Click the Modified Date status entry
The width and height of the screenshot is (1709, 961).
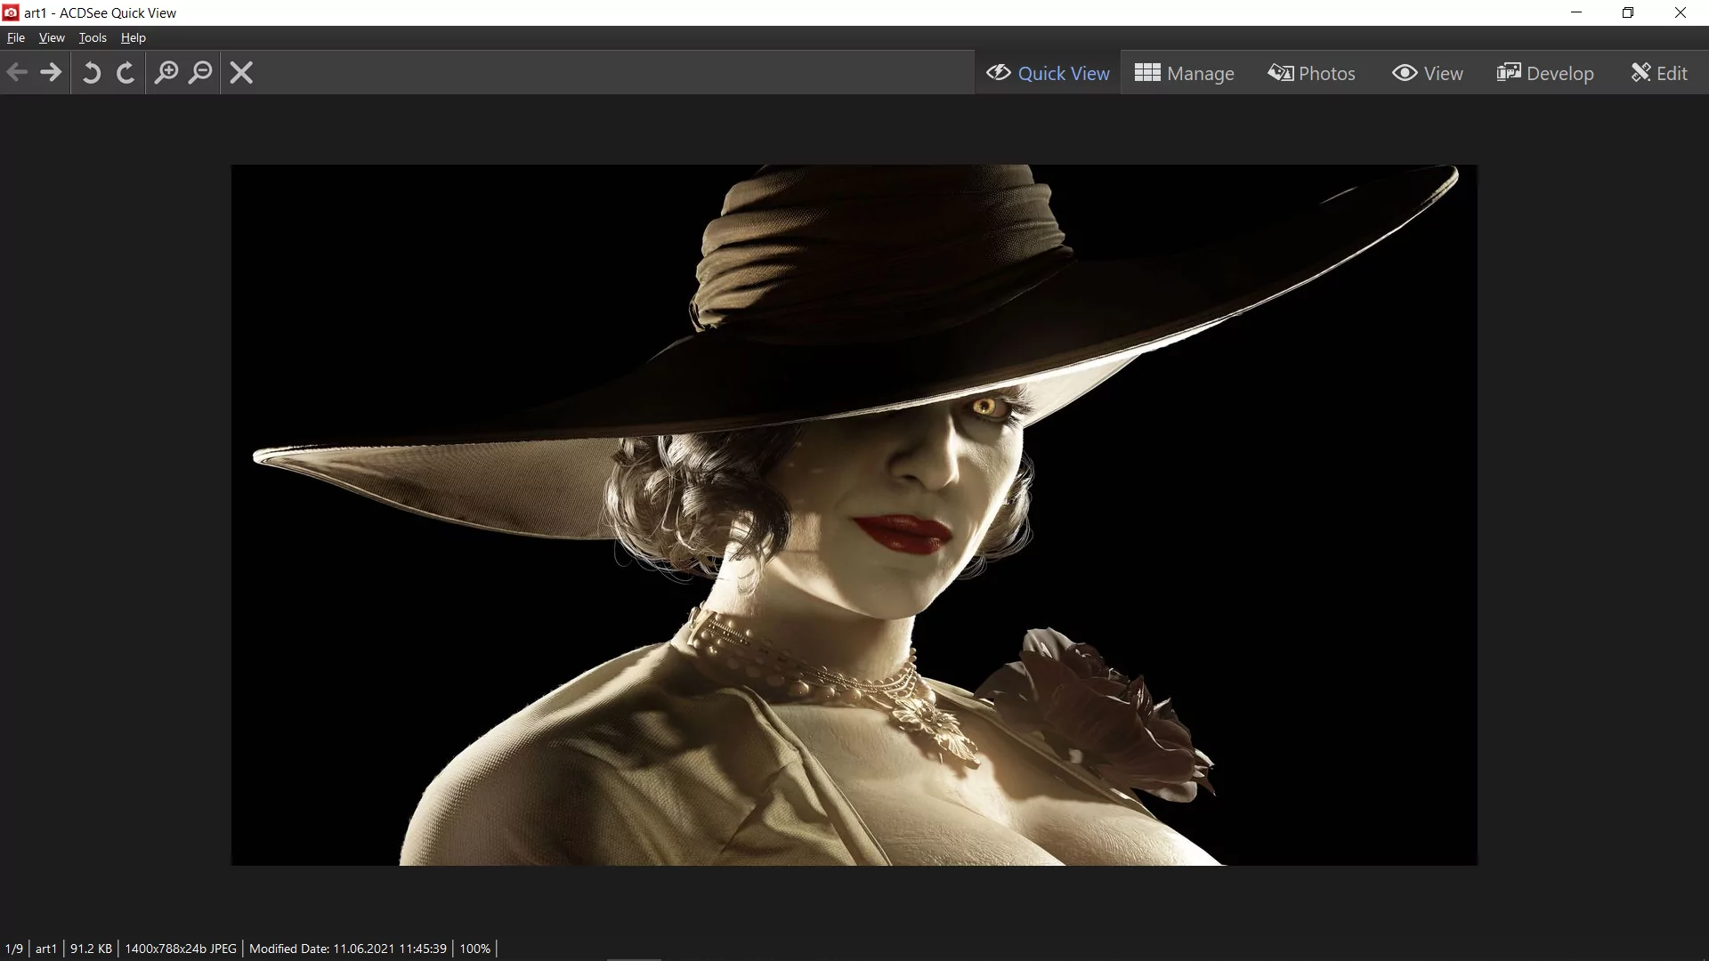click(348, 949)
